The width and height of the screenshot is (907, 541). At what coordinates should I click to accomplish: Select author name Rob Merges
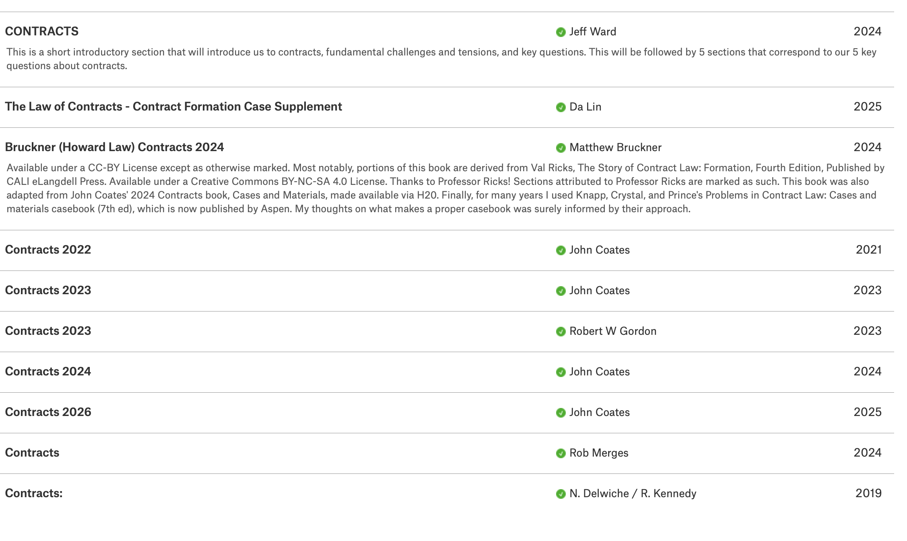coord(599,453)
